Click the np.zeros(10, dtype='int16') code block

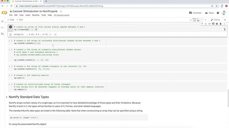click(x=78, y=118)
